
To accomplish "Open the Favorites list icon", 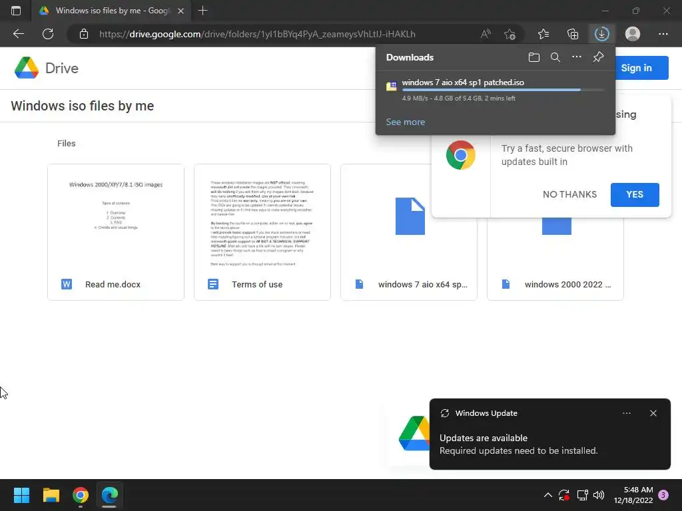I will tap(543, 34).
